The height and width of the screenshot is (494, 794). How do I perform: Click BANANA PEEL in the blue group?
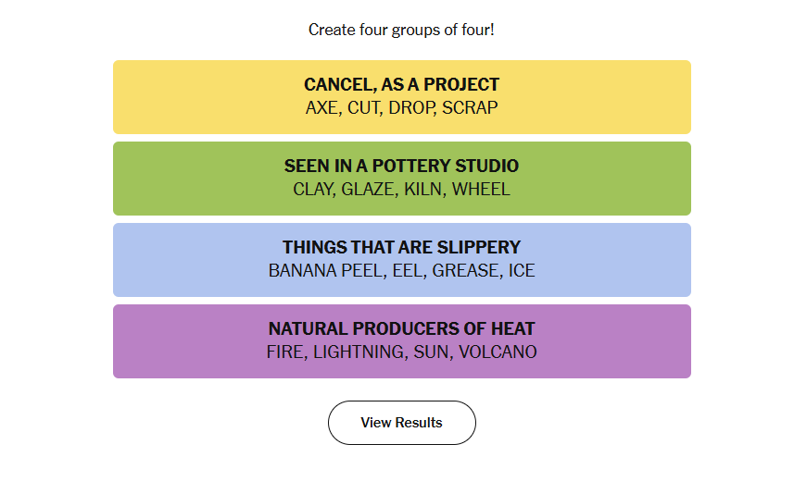(x=326, y=270)
